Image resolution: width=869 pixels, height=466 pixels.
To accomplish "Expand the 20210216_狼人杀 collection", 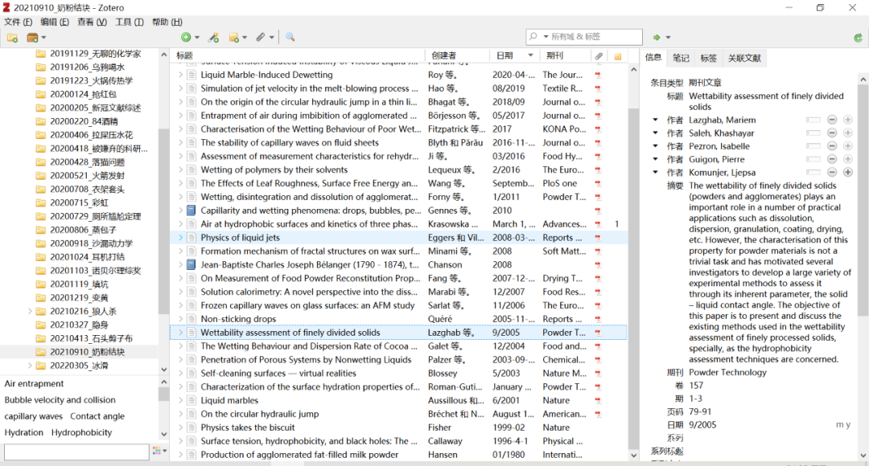I will 31,311.
